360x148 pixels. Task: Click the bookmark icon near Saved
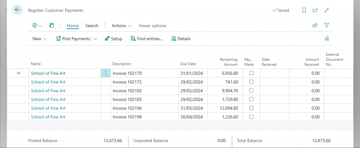tap(304, 11)
